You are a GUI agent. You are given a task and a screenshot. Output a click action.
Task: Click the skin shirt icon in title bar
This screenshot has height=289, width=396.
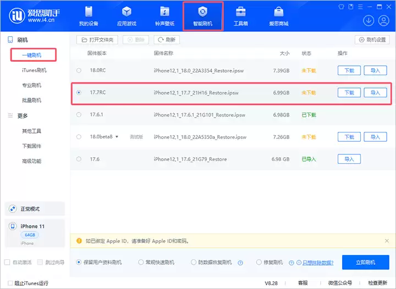pyautogui.click(x=341, y=7)
